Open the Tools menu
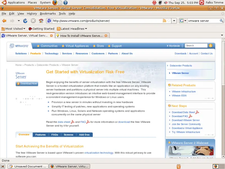Screen dimensions: 225x169 pos(62,14)
